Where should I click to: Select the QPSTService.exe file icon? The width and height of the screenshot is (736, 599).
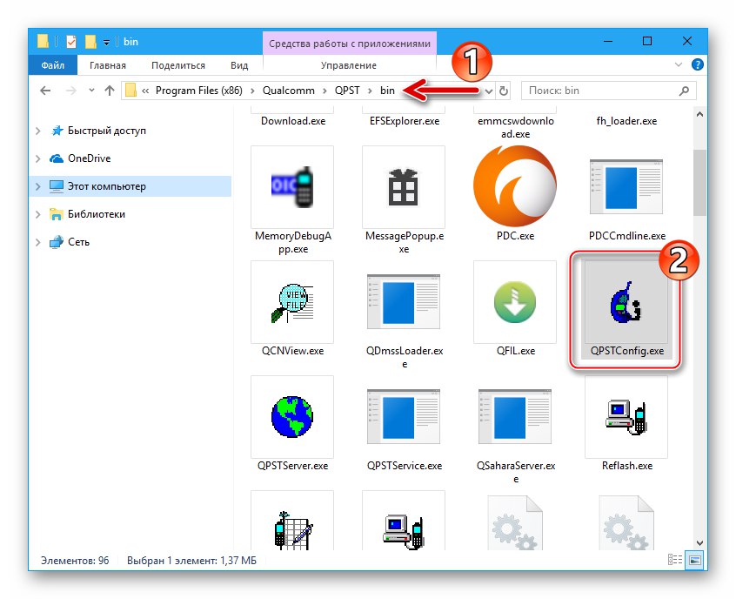click(x=404, y=417)
